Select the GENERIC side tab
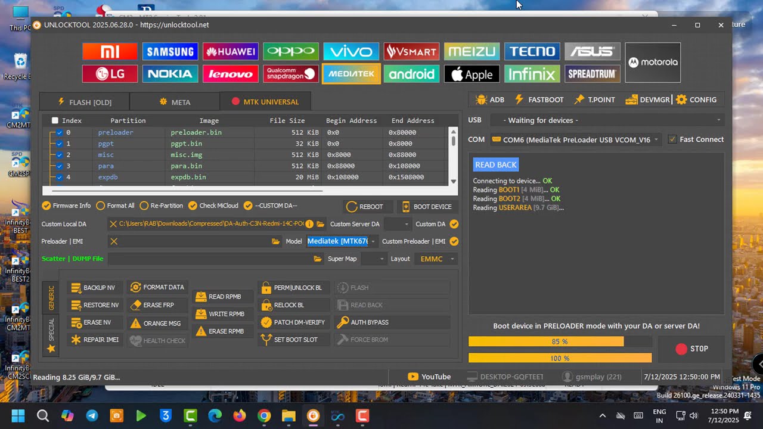Image resolution: width=763 pixels, height=429 pixels. click(x=51, y=297)
